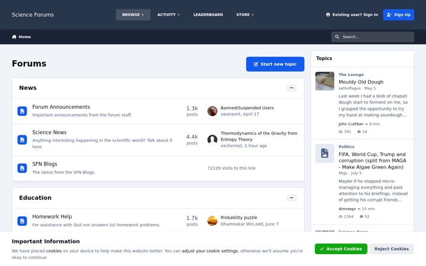Open FIFA, World Cup, Trump topic
426x266 pixels.
pyautogui.click(x=373, y=161)
